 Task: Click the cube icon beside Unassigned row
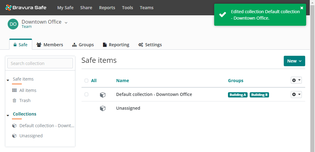coord(103,108)
